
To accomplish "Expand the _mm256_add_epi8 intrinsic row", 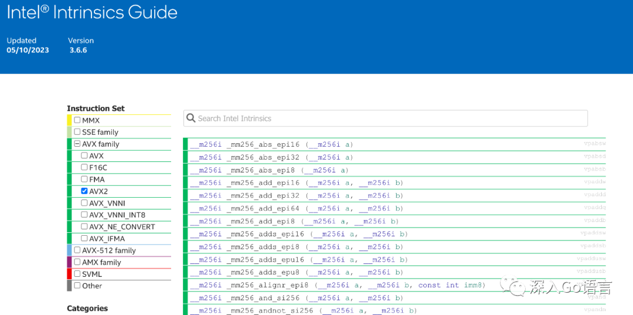I will (394, 221).
